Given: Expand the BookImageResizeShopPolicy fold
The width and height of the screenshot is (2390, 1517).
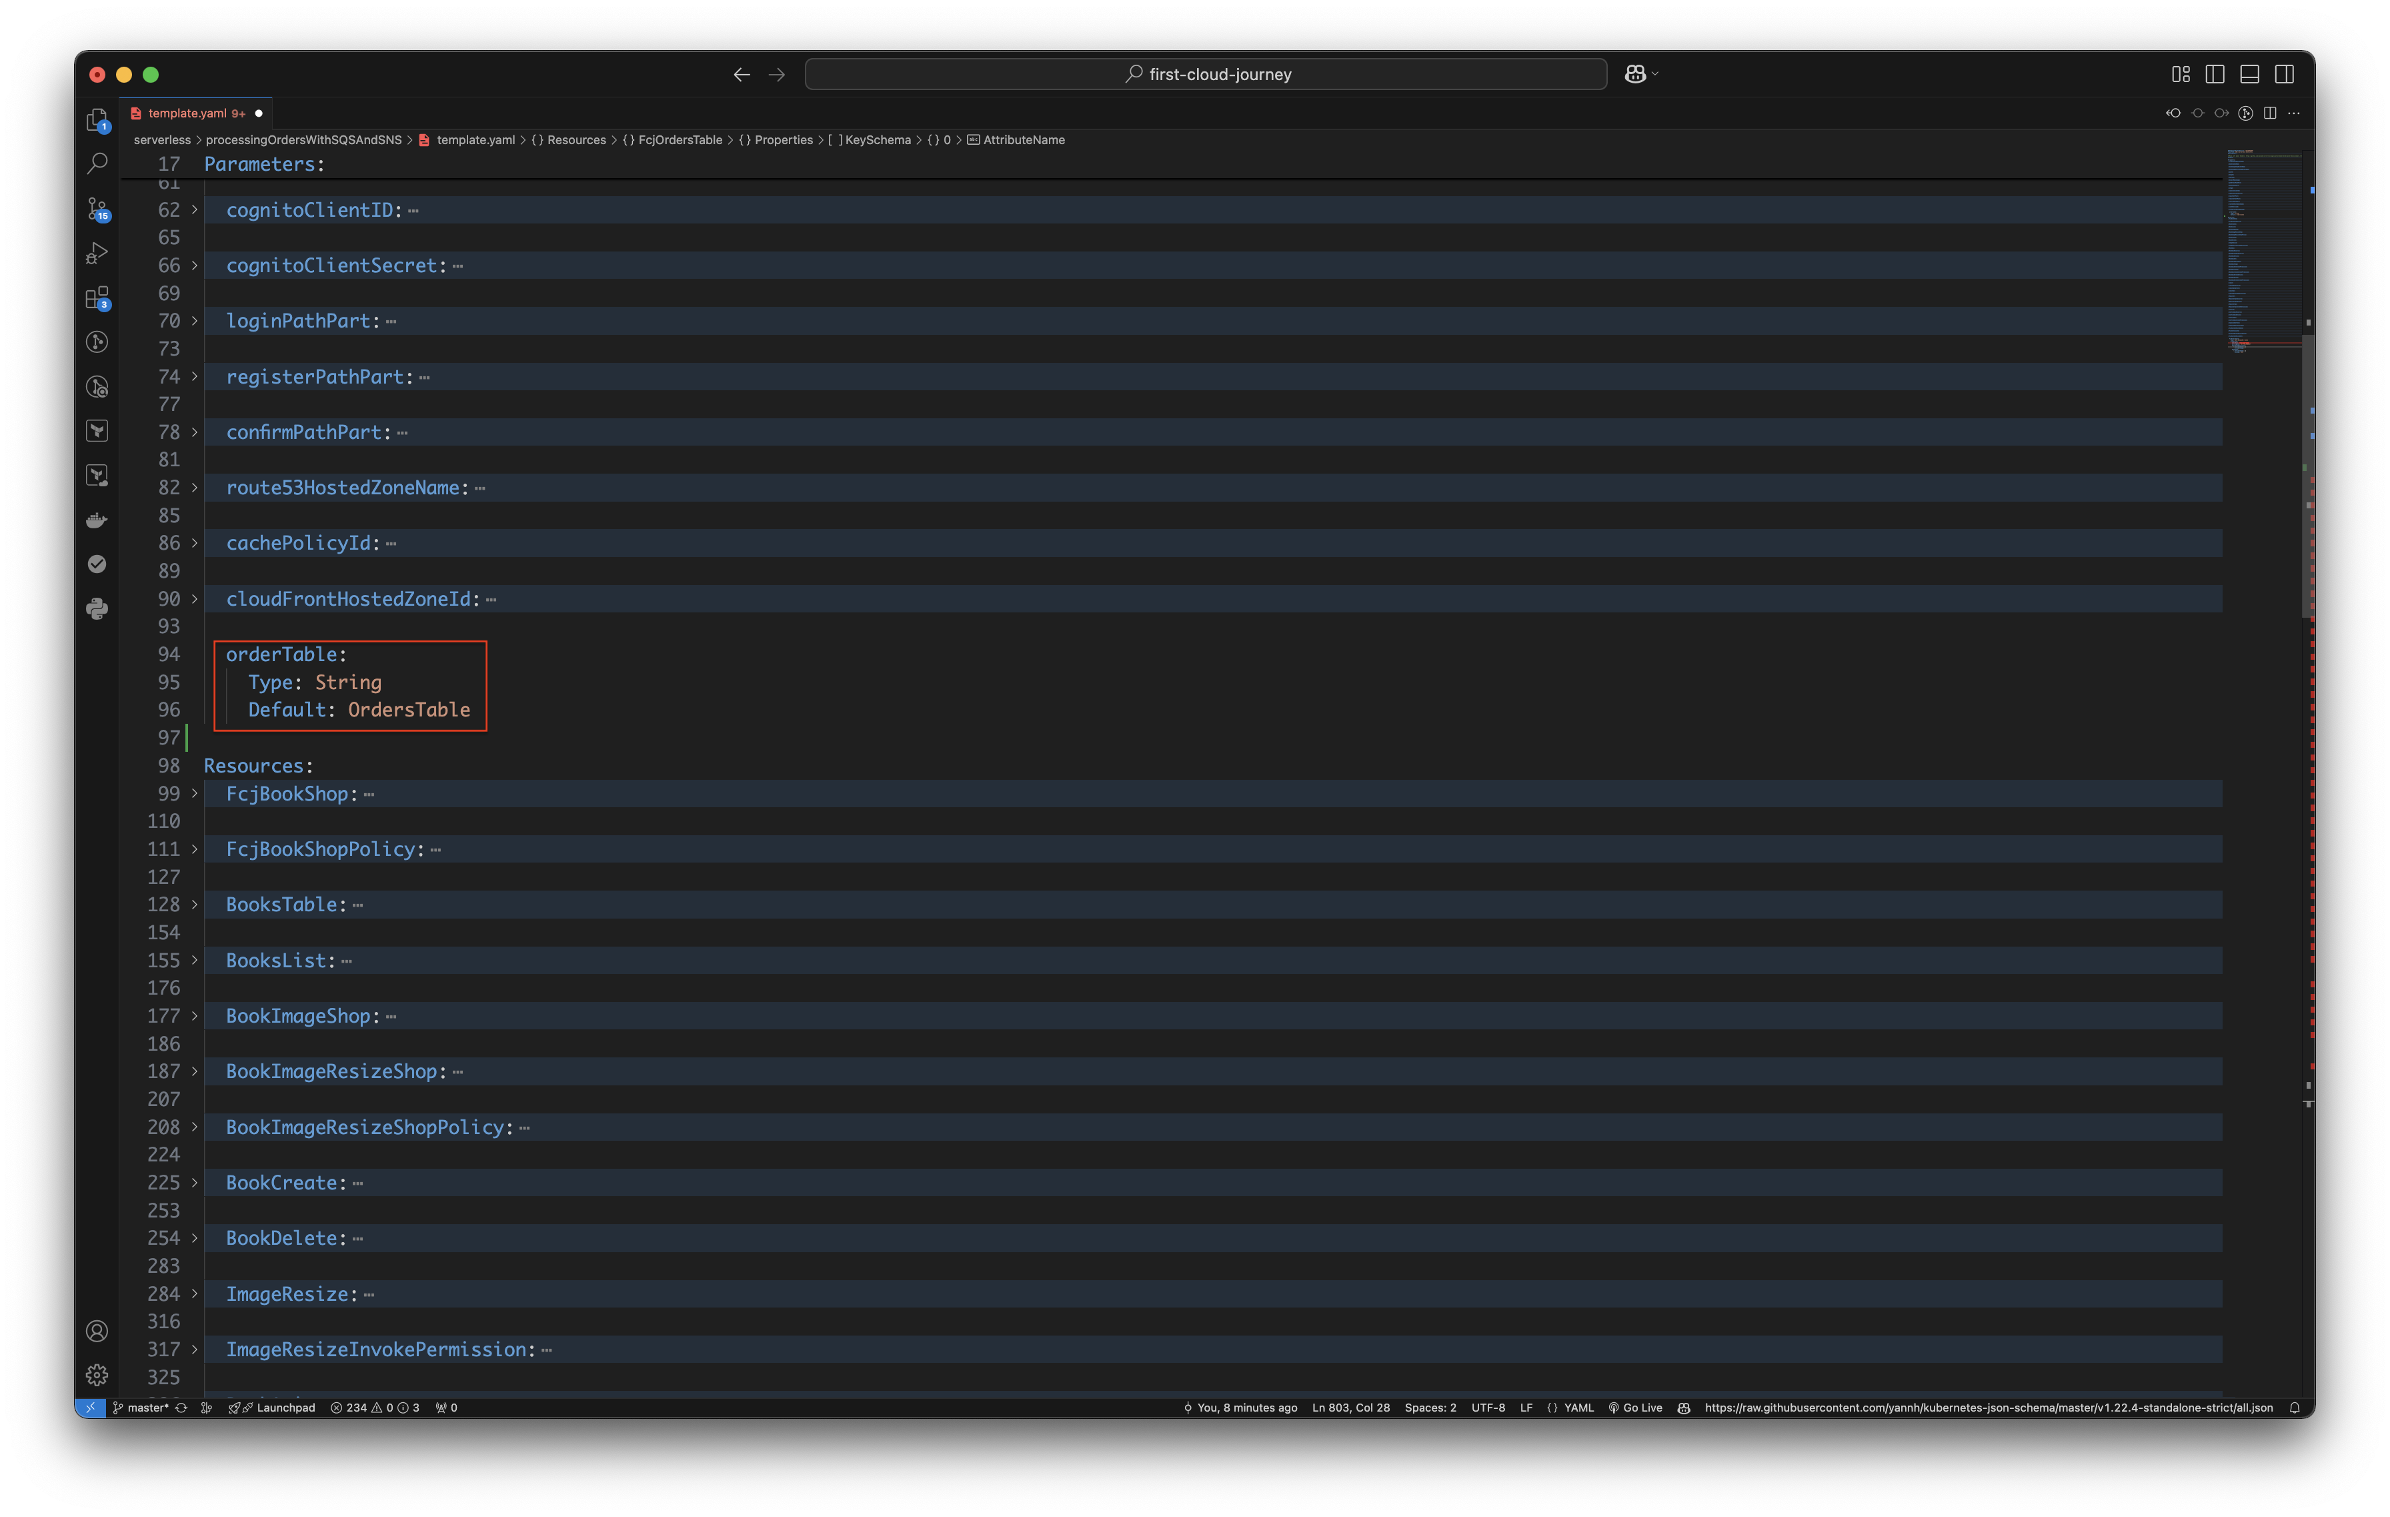Looking at the screenshot, I should 195,1127.
